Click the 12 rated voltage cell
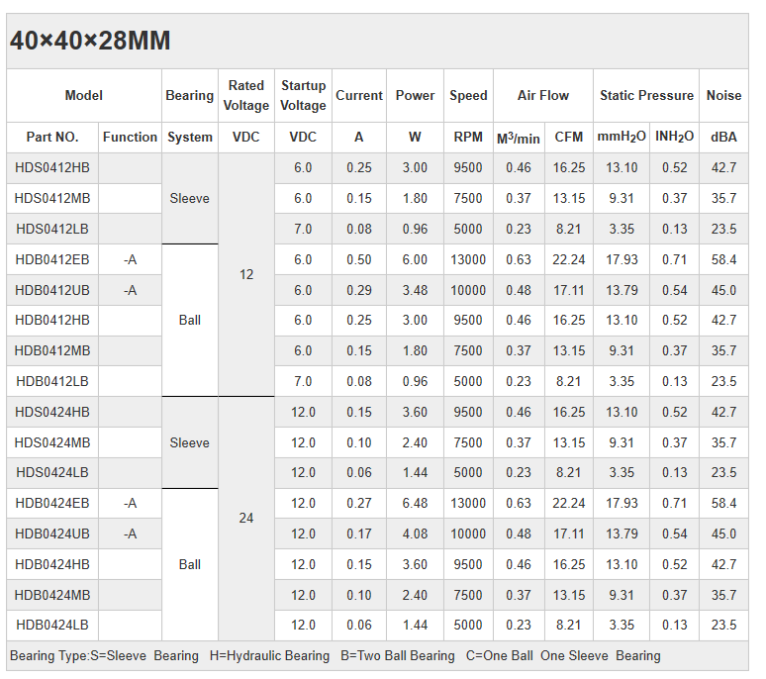 coord(246,274)
